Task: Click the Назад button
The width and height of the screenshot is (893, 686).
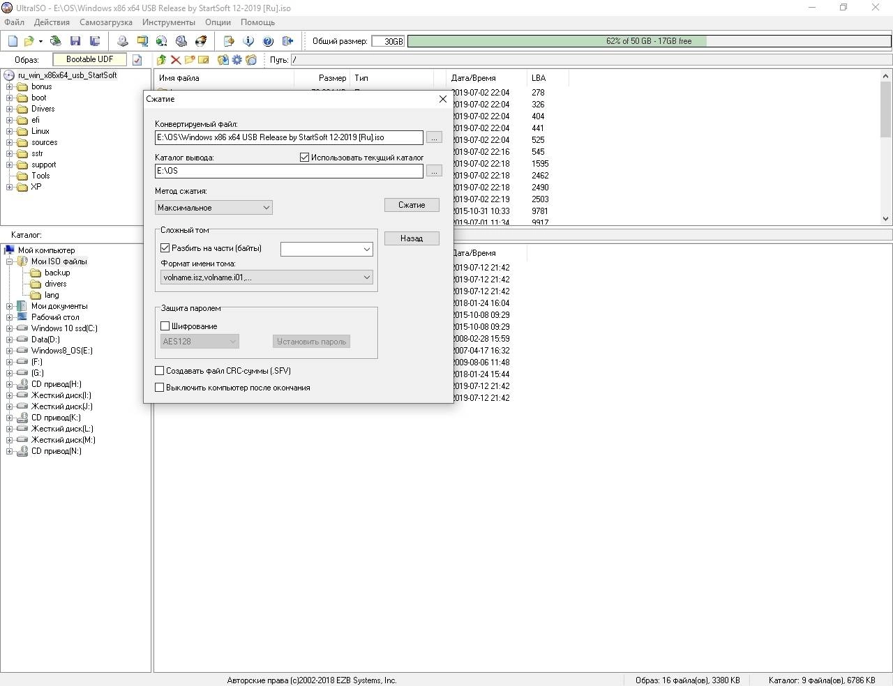Action: click(412, 238)
